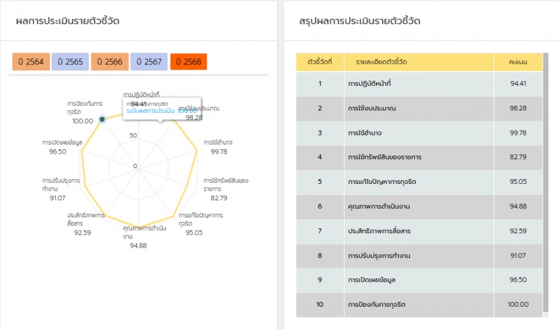This screenshot has width=559, height=329.
Task: Switch to the ปี 2566 year button
Action: coord(110,62)
